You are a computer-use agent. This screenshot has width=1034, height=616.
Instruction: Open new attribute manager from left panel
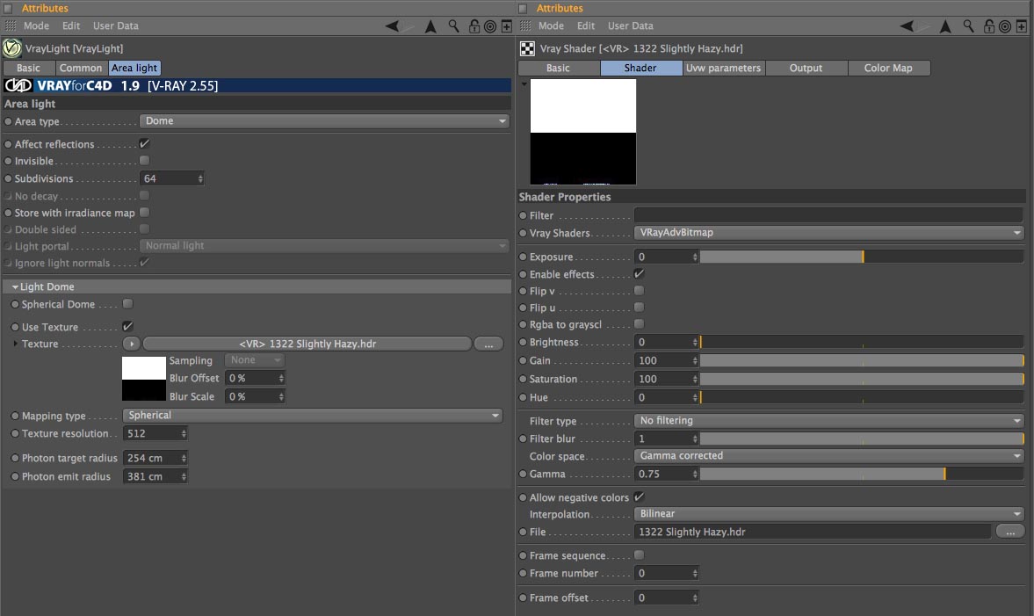[x=506, y=26]
